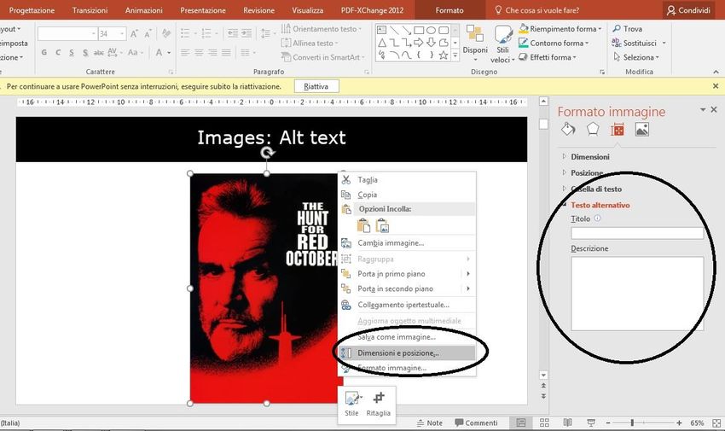The width and height of the screenshot is (725, 431).
Task: Click the Condividi button
Action: click(x=688, y=10)
